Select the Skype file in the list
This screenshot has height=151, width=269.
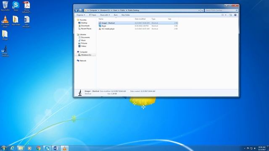click(x=138, y=26)
